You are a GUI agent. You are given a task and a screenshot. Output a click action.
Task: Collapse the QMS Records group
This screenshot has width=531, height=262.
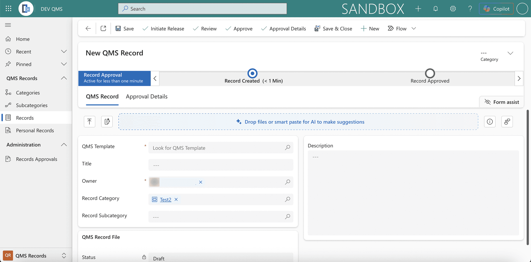pyautogui.click(x=64, y=78)
